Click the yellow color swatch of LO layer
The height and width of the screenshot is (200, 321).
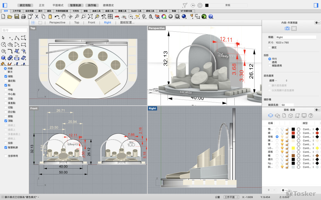click(293, 148)
